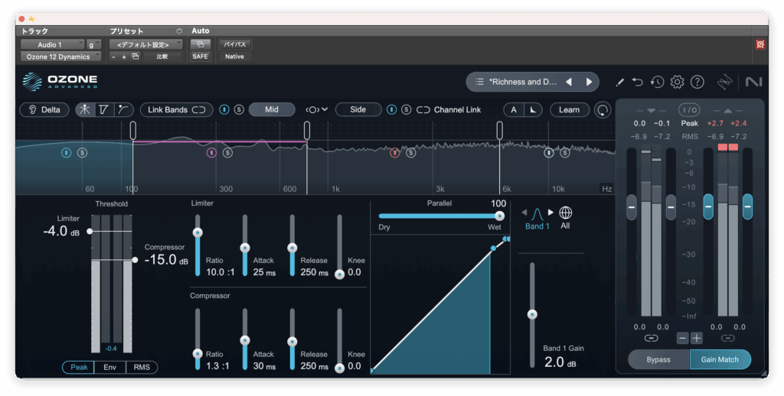
Task: Click the Band 1 Gain value field
Action: pyautogui.click(x=554, y=362)
